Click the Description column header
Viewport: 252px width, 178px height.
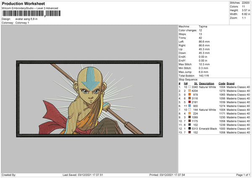pyautogui.click(x=207, y=84)
